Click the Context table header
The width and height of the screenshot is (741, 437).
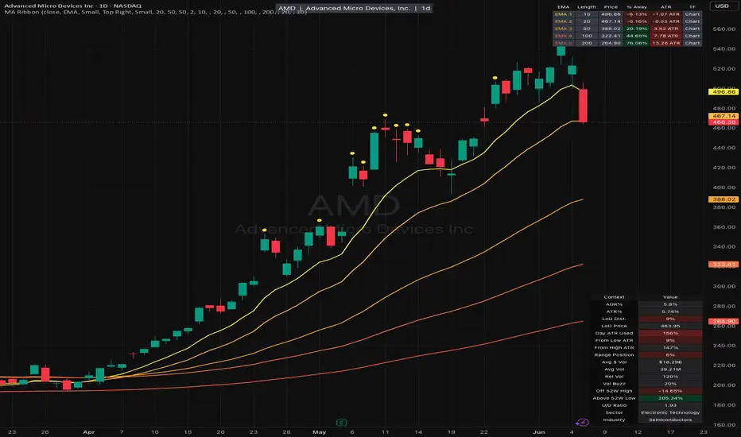(614, 297)
